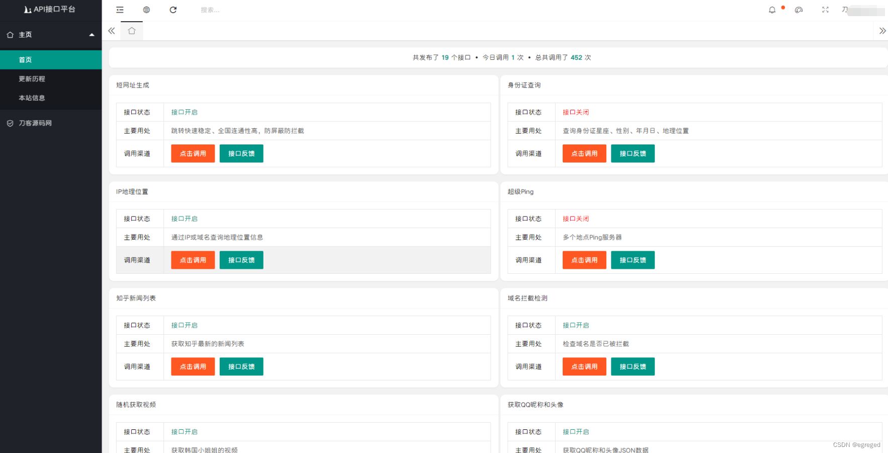This screenshot has width=888, height=453.
Task: Open 刀客源码网 sidebar link
Action: (35, 123)
